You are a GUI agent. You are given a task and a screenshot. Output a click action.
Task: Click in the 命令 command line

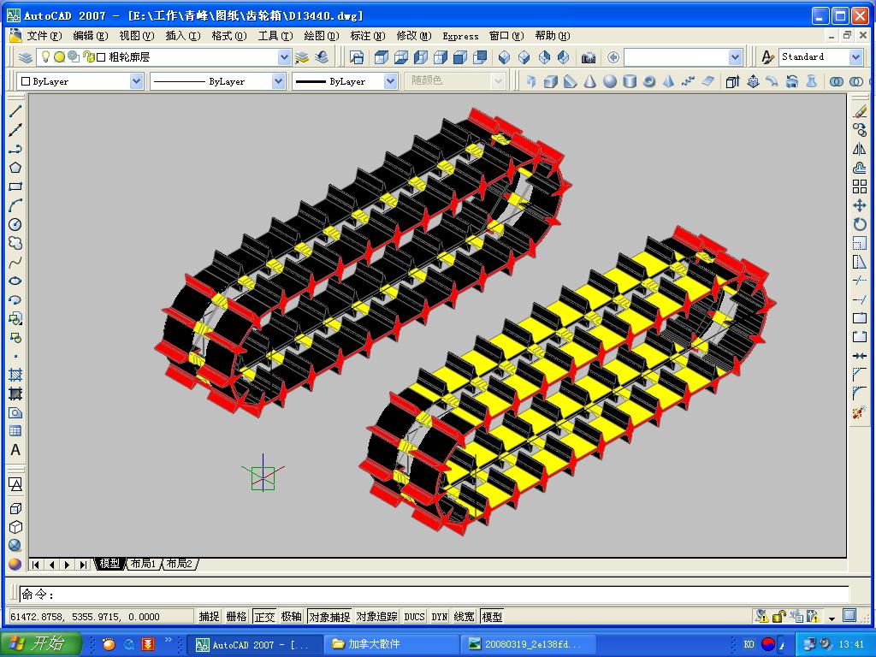[434, 594]
